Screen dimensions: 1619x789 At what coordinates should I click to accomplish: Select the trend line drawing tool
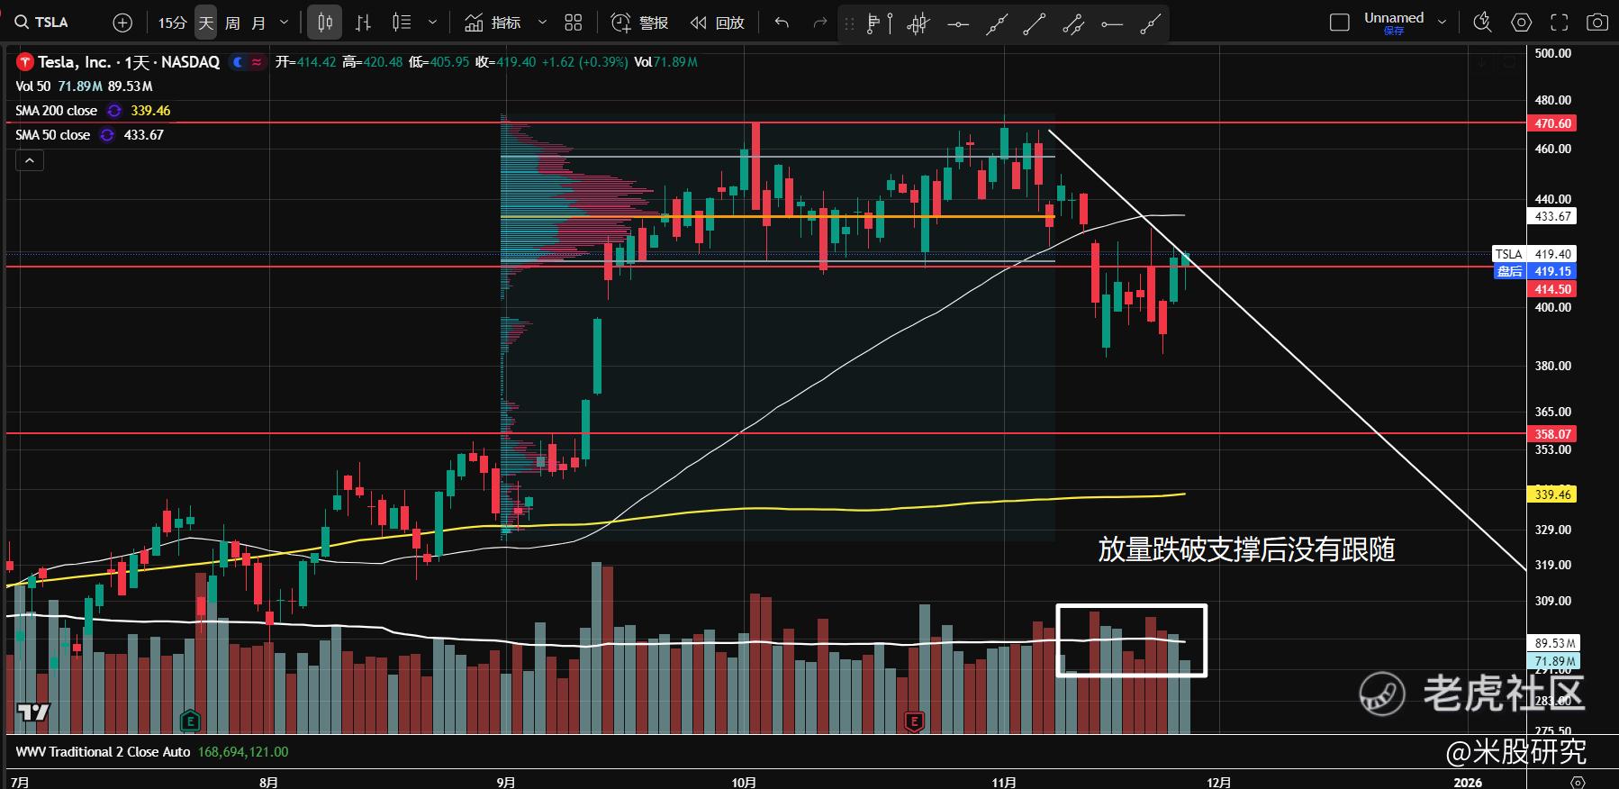point(1035,23)
